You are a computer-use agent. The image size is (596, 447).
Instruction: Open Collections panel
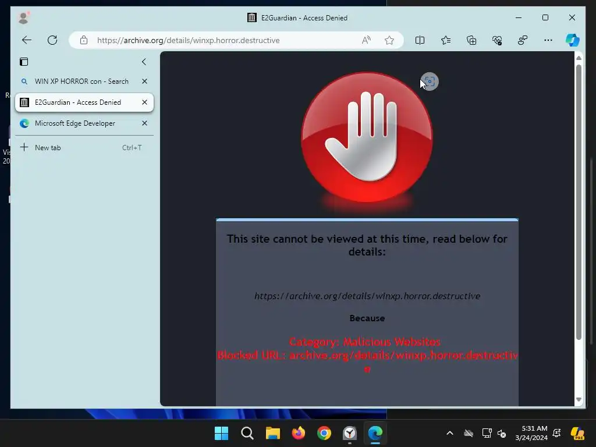point(471,40)
